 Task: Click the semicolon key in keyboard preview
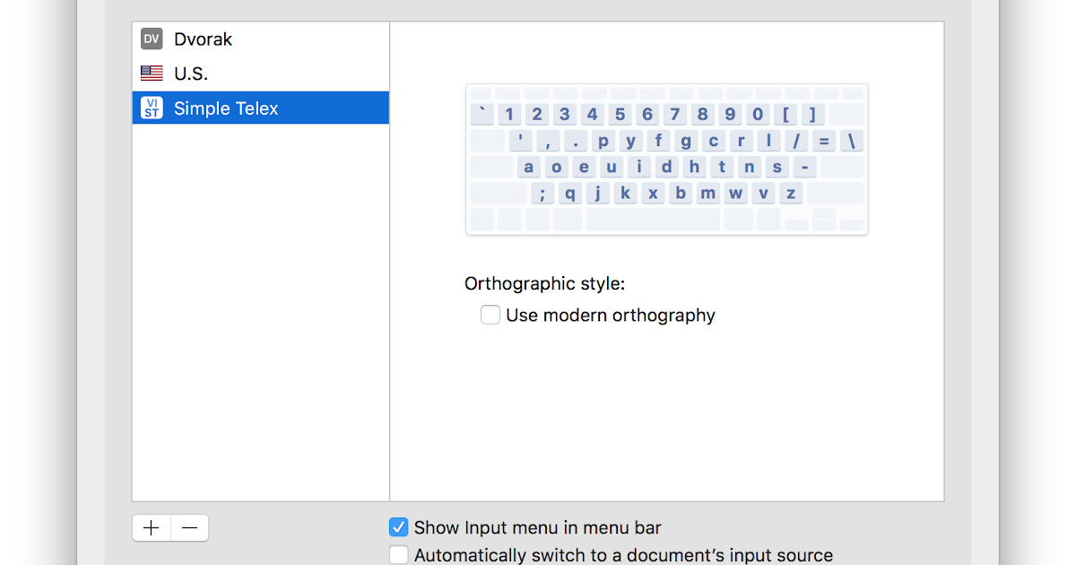[x=542, y=193]
